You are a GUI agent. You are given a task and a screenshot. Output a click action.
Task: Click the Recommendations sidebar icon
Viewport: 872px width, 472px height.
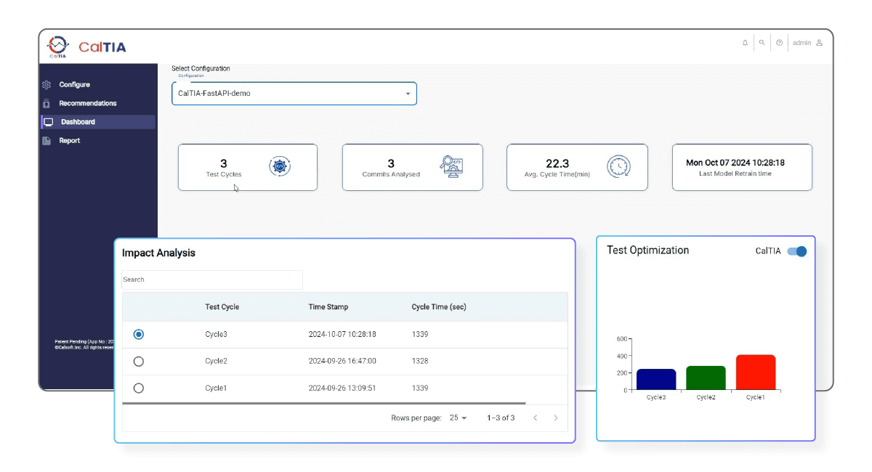click(x=47, y=103)
